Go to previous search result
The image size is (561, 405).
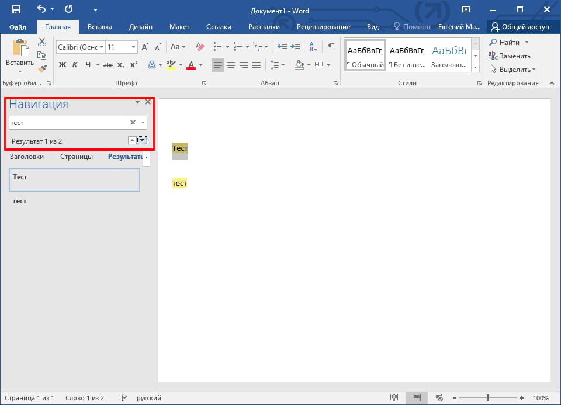tap(132, 140)
